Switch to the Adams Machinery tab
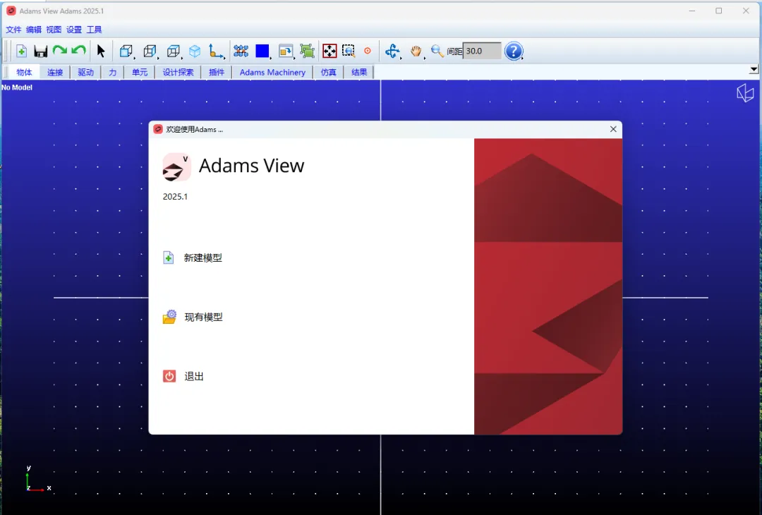This screenshot has height=515, width=762. [272, 73]
